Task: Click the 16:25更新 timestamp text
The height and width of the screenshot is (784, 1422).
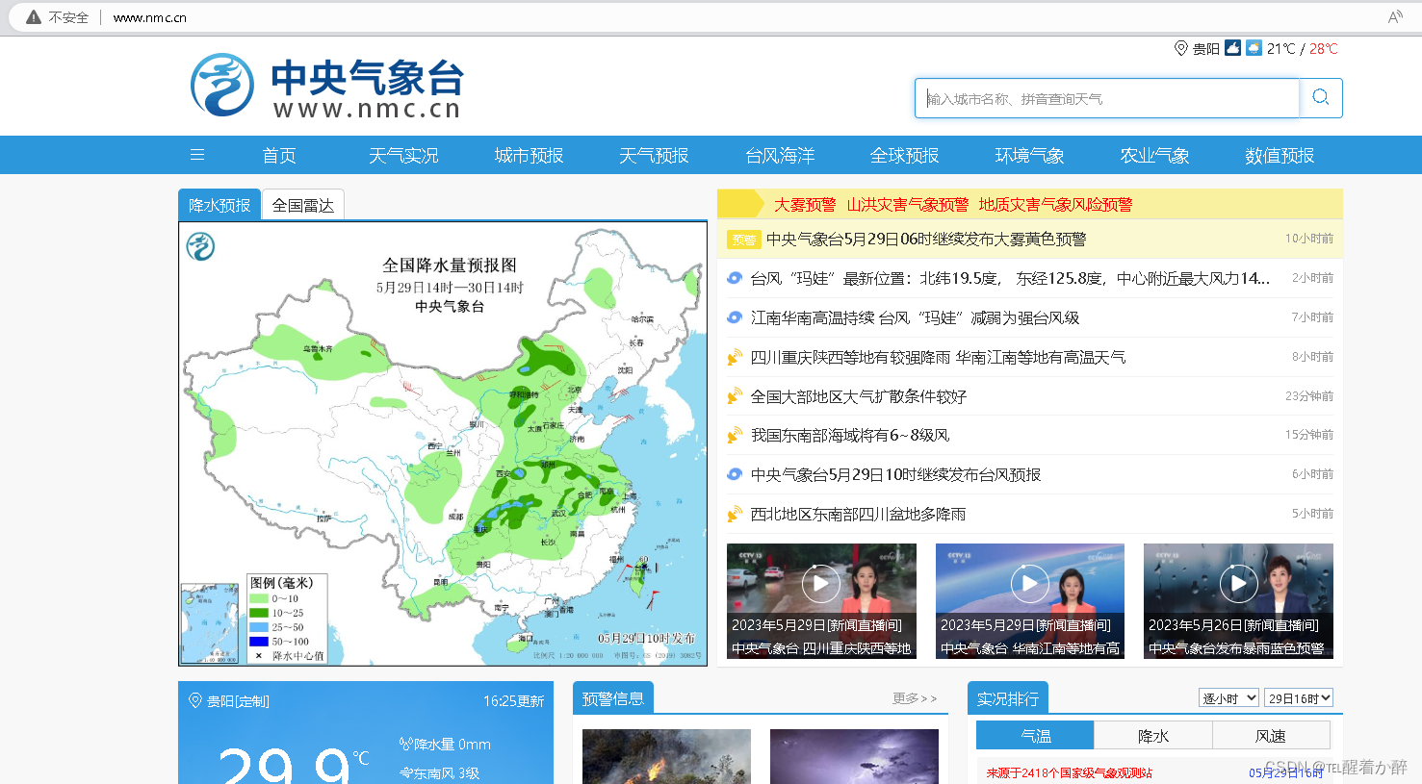Action: pos(513,701)
